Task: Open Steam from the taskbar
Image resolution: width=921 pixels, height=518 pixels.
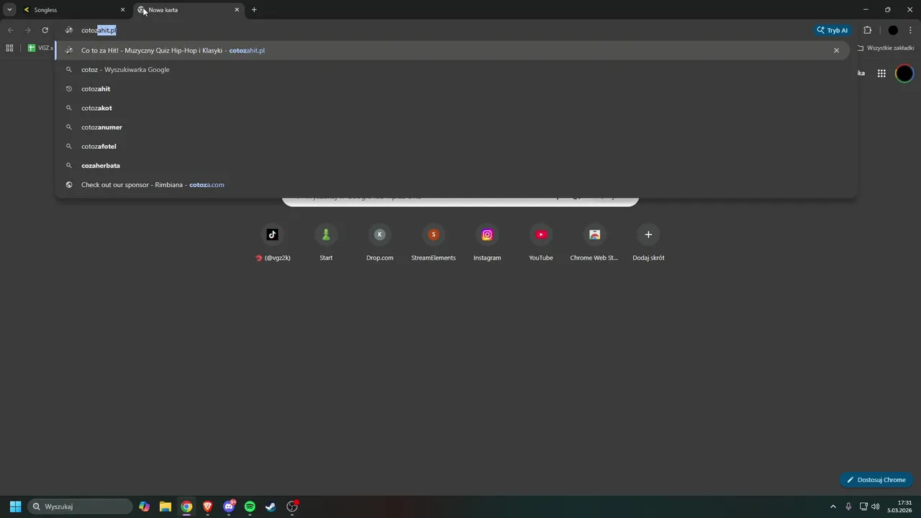Action: click(x=271, y=506)
